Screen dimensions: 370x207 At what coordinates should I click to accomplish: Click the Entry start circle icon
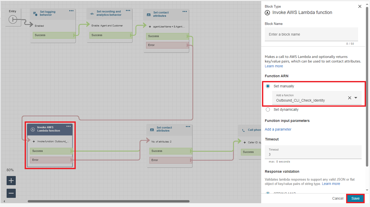click(13, 20)
